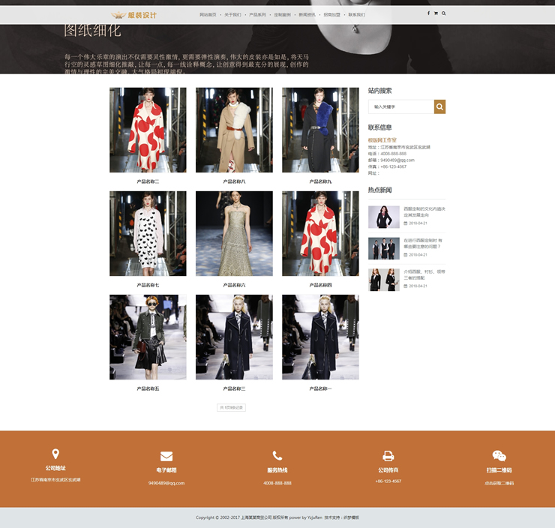This screenshot has width=555, height=528.
Task: Click the pagination record count button
Action: [x=231, y=408]
